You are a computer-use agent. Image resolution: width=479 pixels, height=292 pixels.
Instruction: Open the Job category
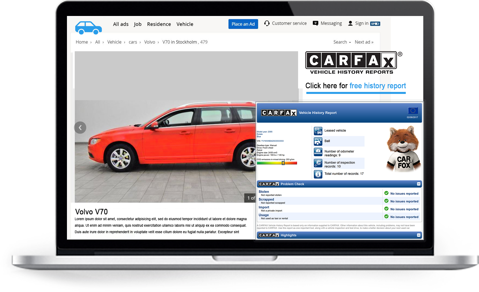pos(138,24)
